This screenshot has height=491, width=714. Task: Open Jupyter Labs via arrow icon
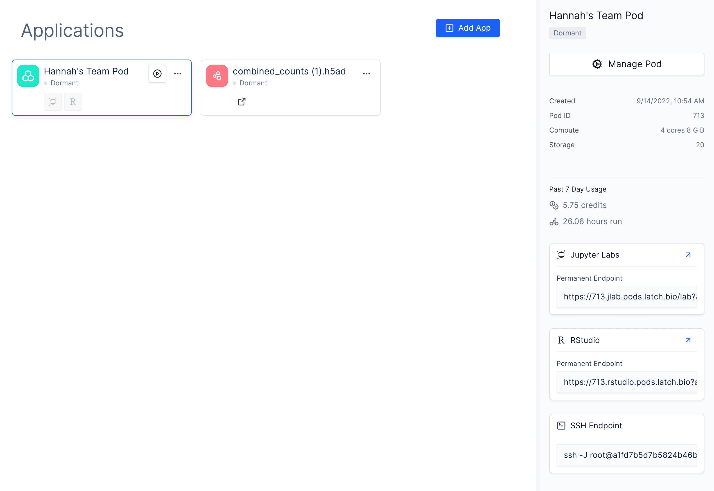point(688,255)
